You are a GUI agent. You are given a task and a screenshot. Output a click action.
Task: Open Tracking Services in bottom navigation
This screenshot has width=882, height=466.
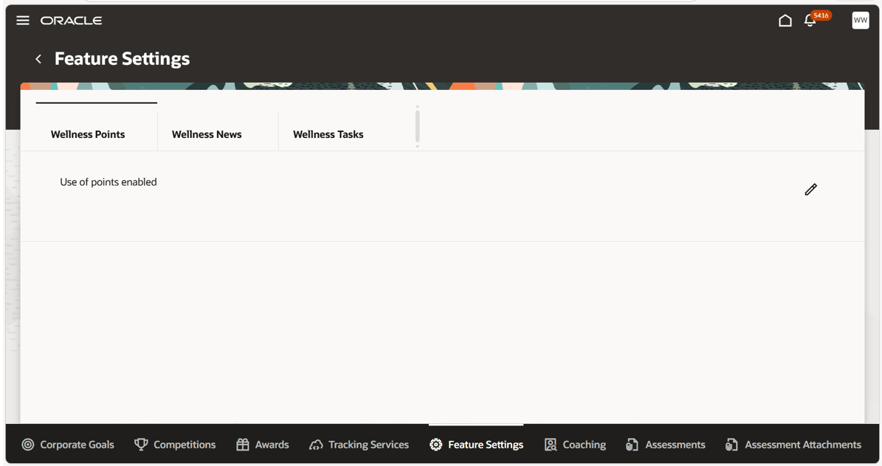(x=359, y=445)
